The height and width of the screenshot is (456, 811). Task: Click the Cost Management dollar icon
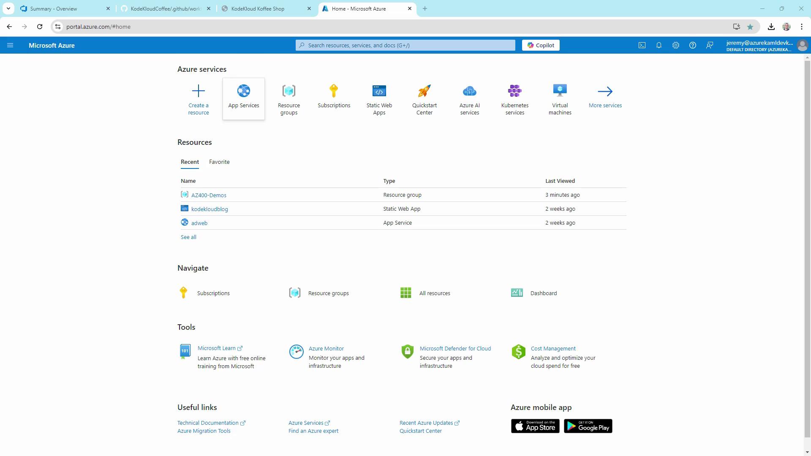pos(518,352)
